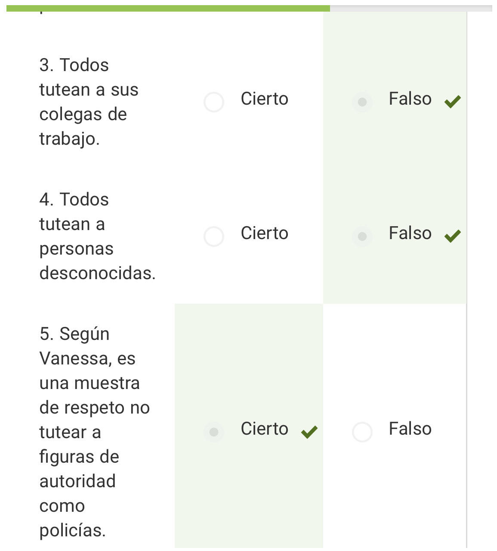Click the "Cierto" label text for question 3
Screen dimensions: 497x551
(264, 99)
